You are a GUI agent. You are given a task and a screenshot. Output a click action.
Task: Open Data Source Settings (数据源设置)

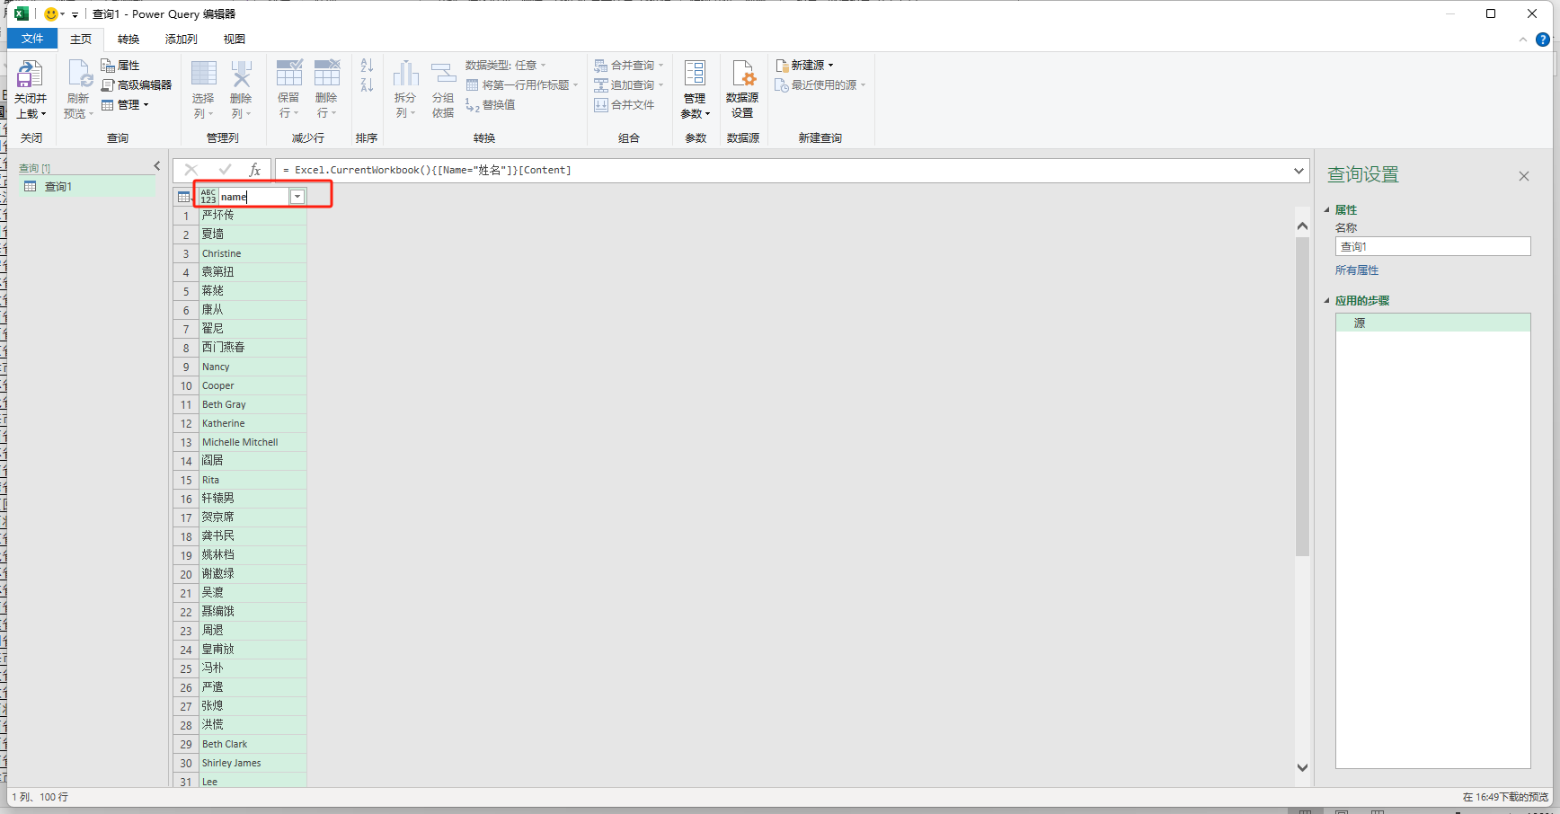tap(742, 75)
